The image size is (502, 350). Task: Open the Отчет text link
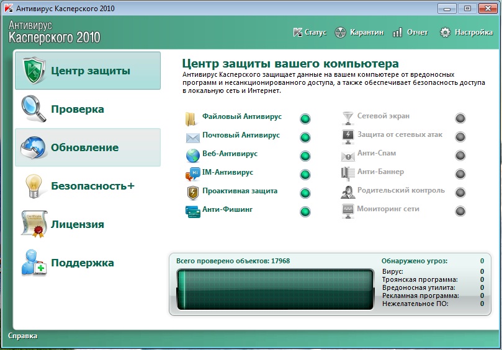417,32
